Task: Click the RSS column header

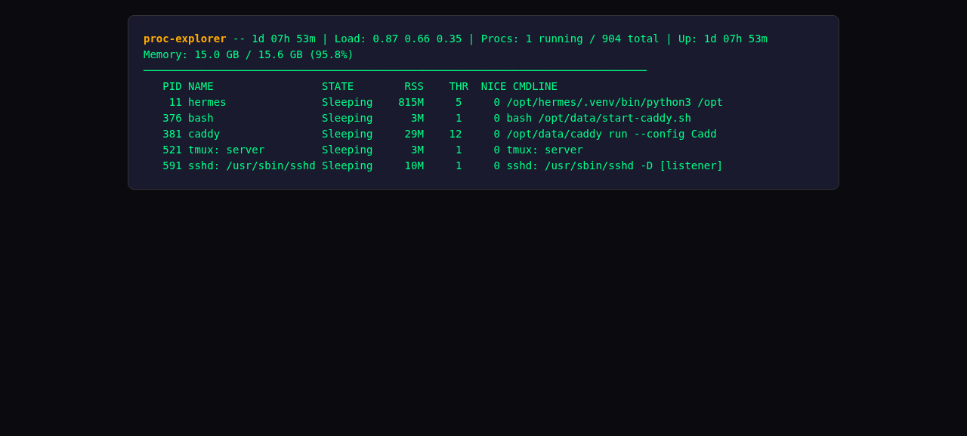Action: point(414,86)
